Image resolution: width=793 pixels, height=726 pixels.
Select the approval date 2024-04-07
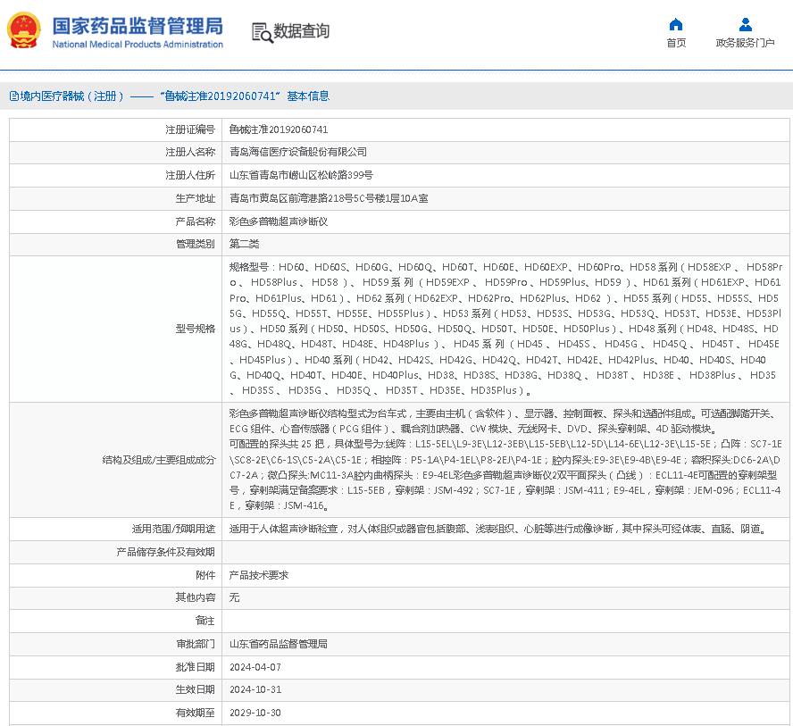pyautogui.click(x=255, y=667)
